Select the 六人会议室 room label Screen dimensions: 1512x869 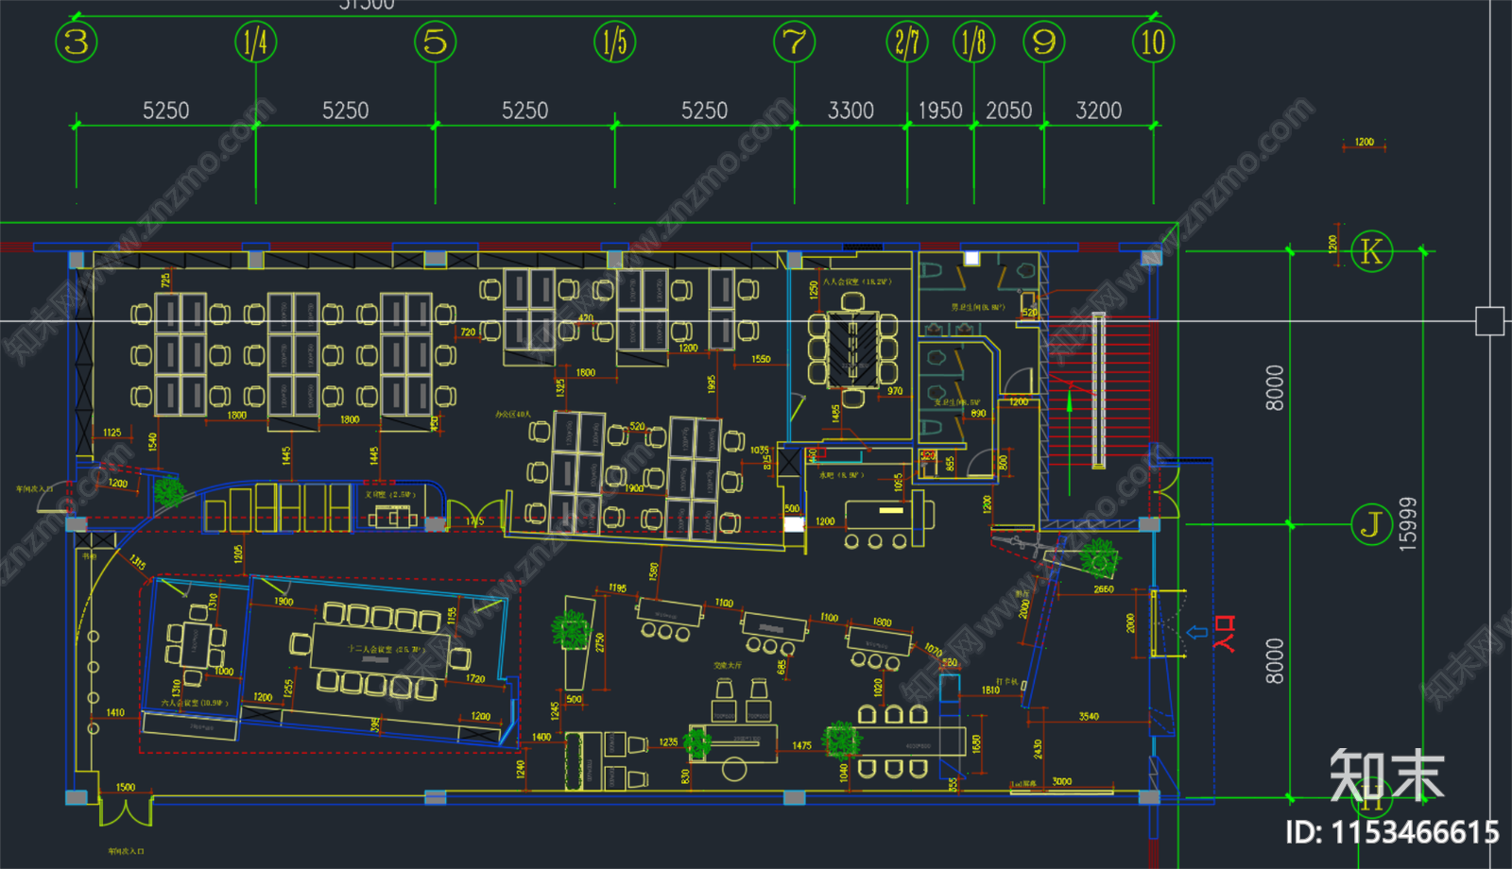[194, 703]
